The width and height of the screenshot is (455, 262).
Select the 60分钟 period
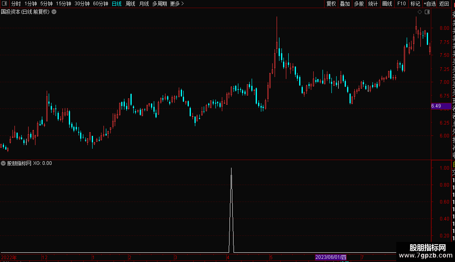(100, 4)
